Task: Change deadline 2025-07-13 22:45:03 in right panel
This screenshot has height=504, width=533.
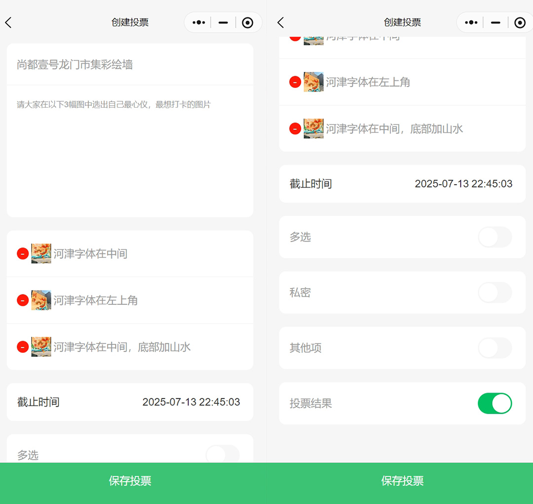Action: 463,184
